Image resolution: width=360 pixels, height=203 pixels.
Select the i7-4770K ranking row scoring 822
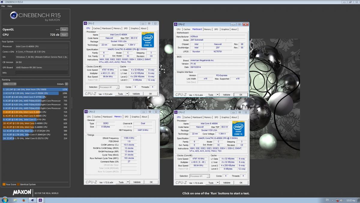pos(35,97)
